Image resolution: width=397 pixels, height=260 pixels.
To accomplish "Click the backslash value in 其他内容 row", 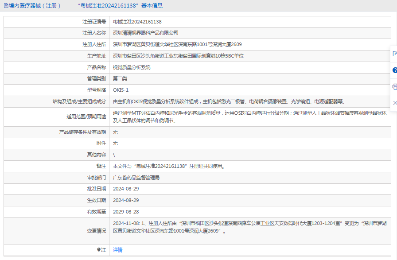I will [114, 155].
